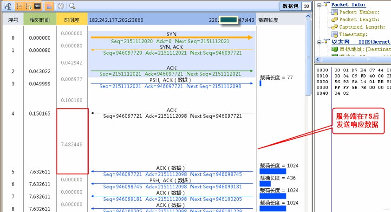Click the export/save icon at toolbar start

tap(8, 6)
